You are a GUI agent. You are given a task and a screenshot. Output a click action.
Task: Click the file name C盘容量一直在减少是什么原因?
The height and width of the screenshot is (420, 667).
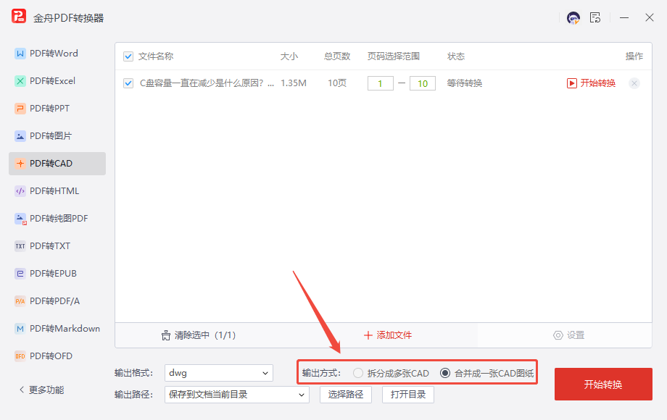[x=207, y=83]
